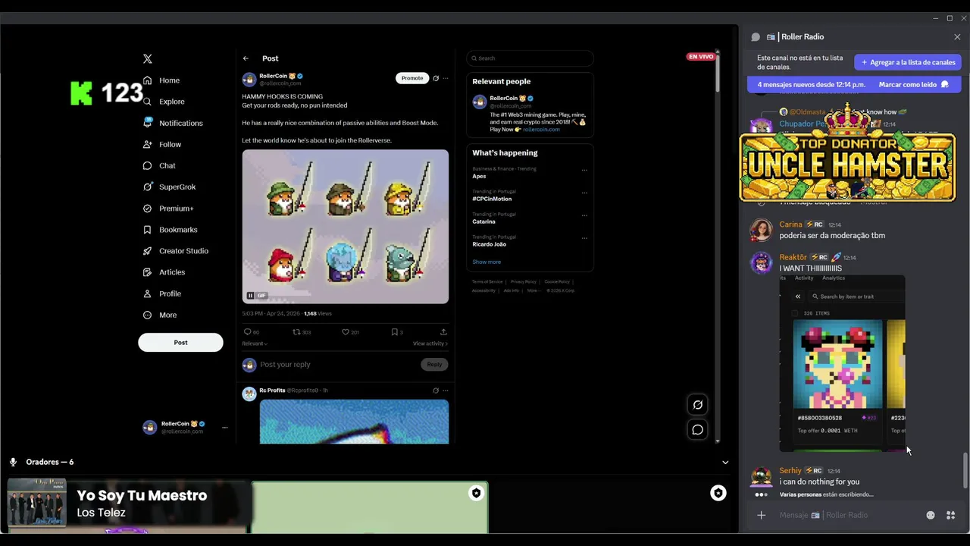The width and height of the screenshot is (970, 546).
Task: Pause the GIF of fishing hamsters
Action: click(250, 296)
